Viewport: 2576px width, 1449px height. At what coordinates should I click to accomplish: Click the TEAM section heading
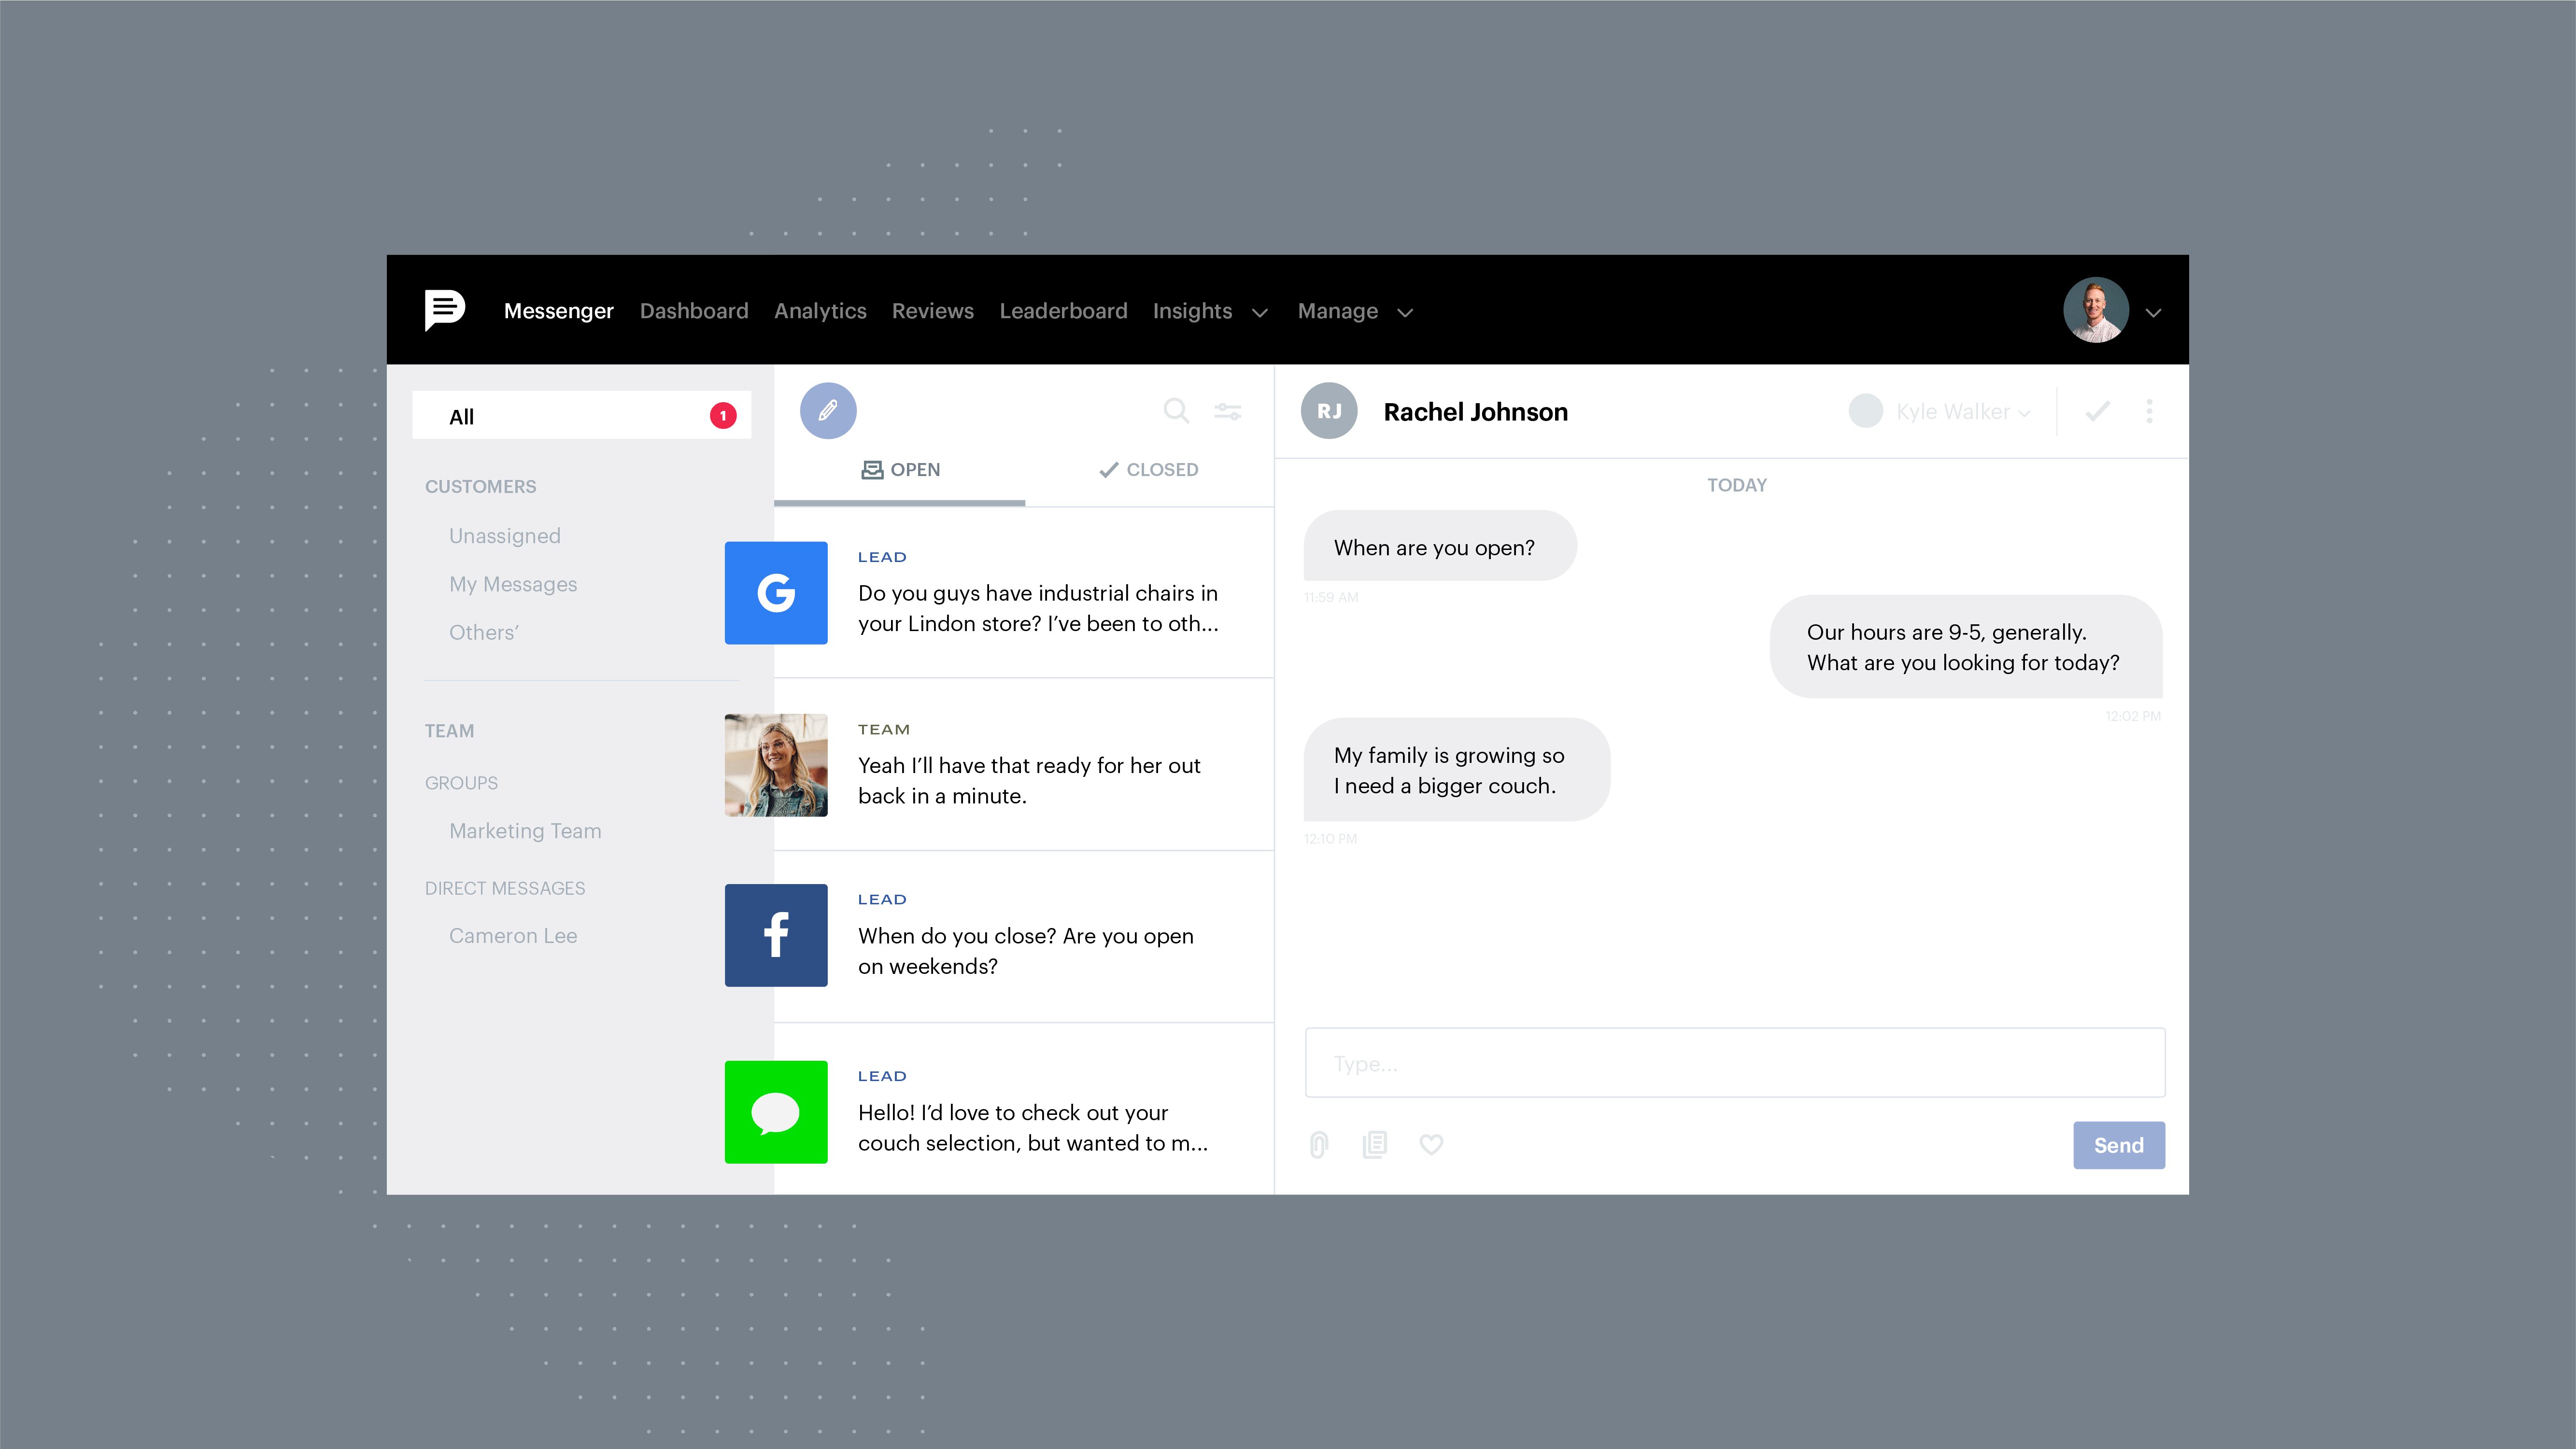pyautogui.click(x=450, y=731)
